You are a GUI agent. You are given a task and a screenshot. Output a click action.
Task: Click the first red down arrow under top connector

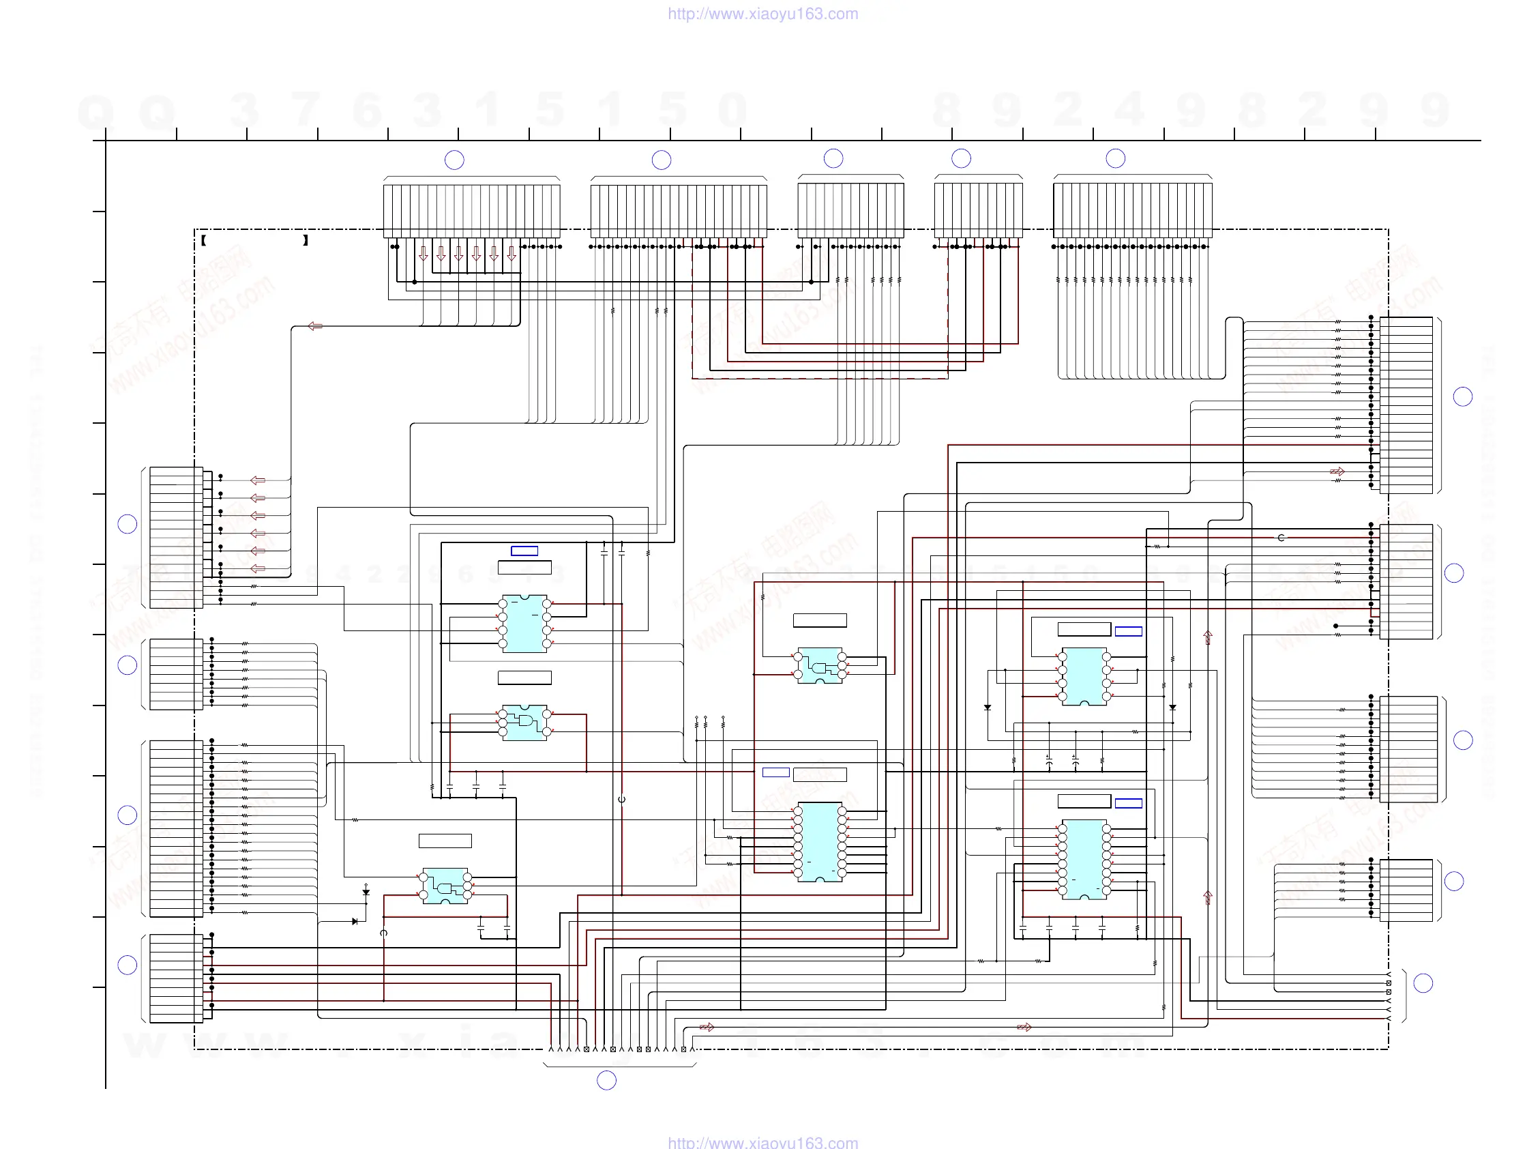click(423, 254)
